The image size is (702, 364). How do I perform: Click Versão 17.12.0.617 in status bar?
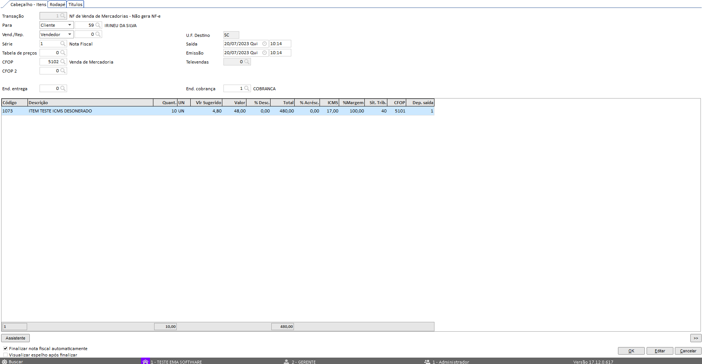593,362
